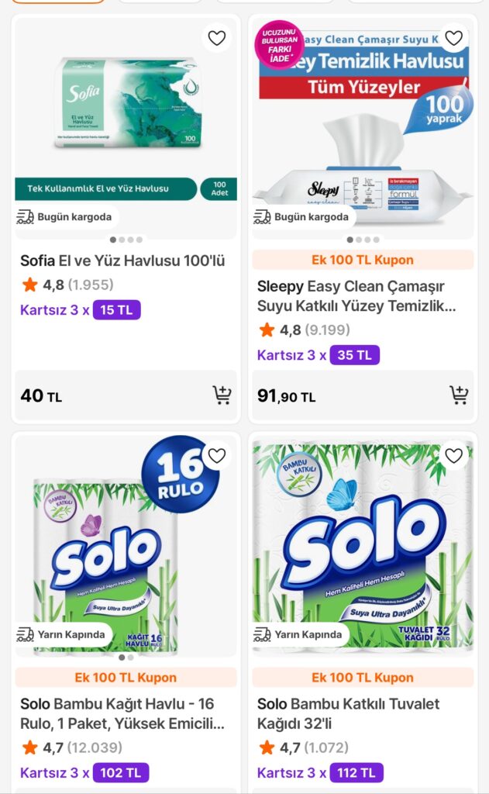Click Bugün kargoda truck icon on Sofia

26,217
